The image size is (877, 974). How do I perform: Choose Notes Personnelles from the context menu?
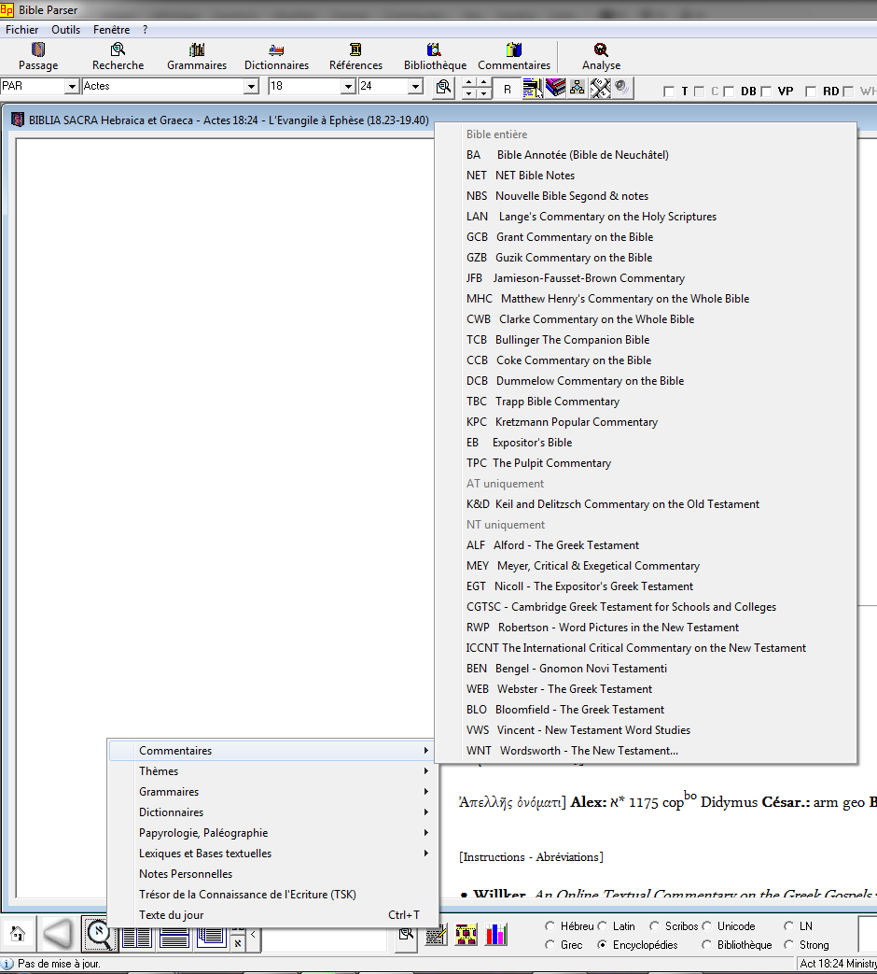[x=271, y=873]
